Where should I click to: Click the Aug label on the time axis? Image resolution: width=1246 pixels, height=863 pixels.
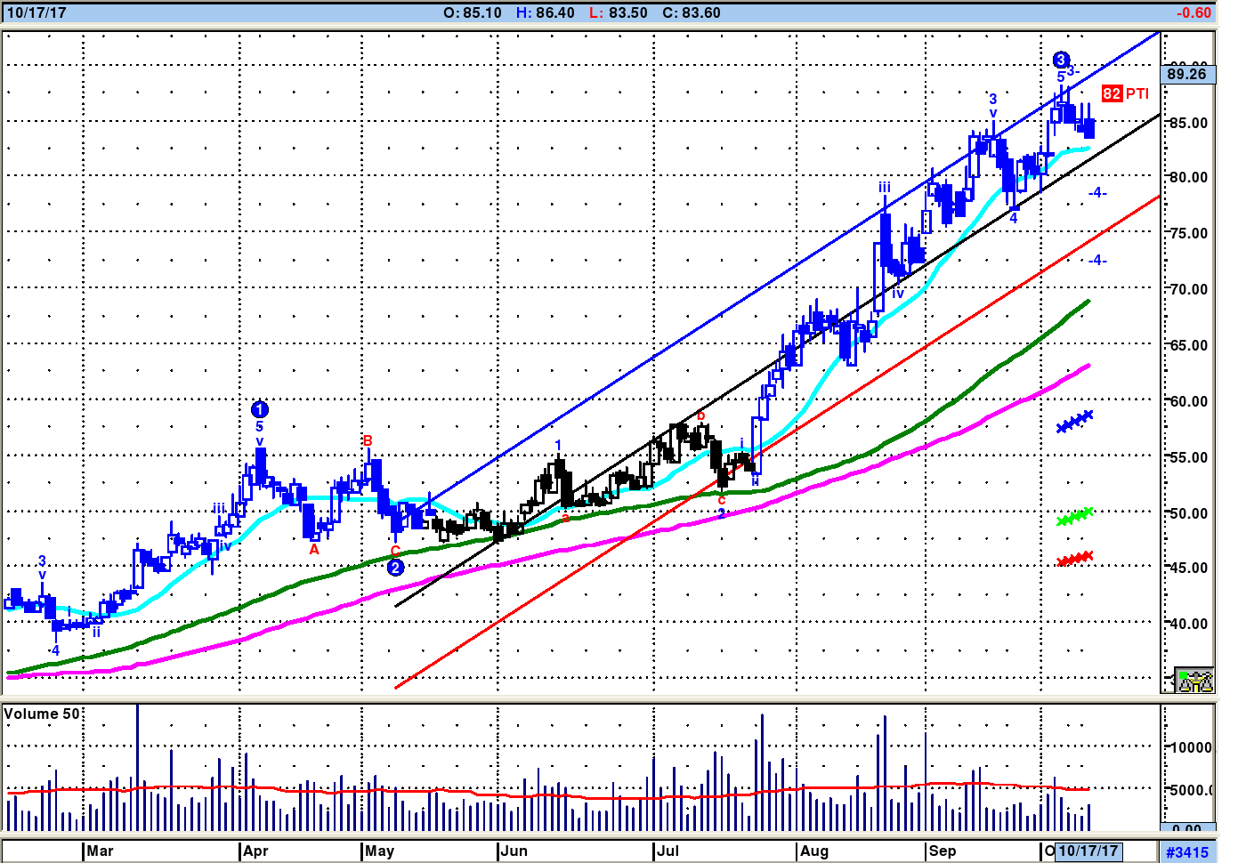pos(813,851)
